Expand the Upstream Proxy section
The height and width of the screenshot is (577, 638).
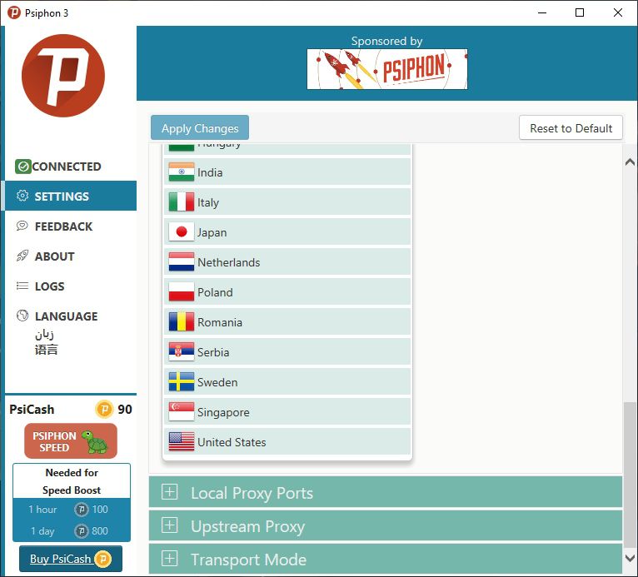386,525
